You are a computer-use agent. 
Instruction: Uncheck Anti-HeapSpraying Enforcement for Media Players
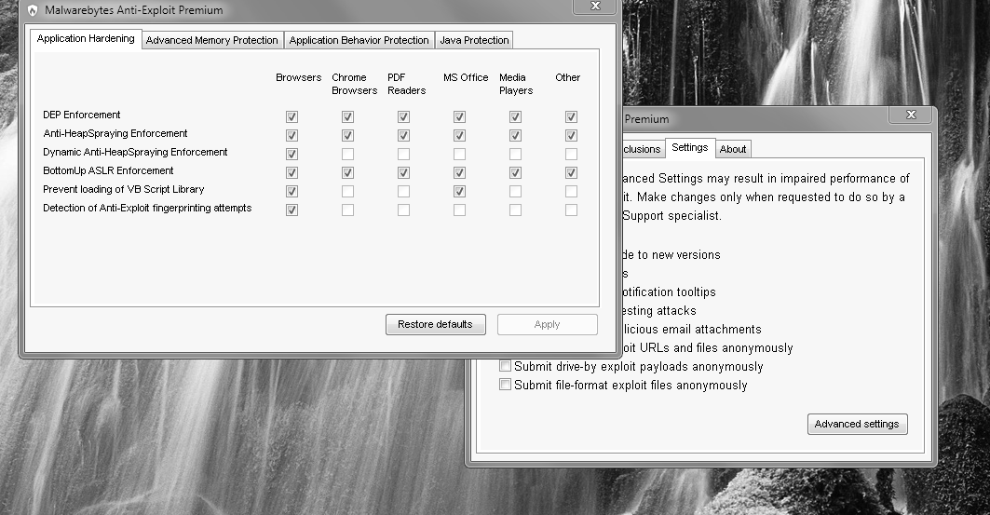[515, 136]
